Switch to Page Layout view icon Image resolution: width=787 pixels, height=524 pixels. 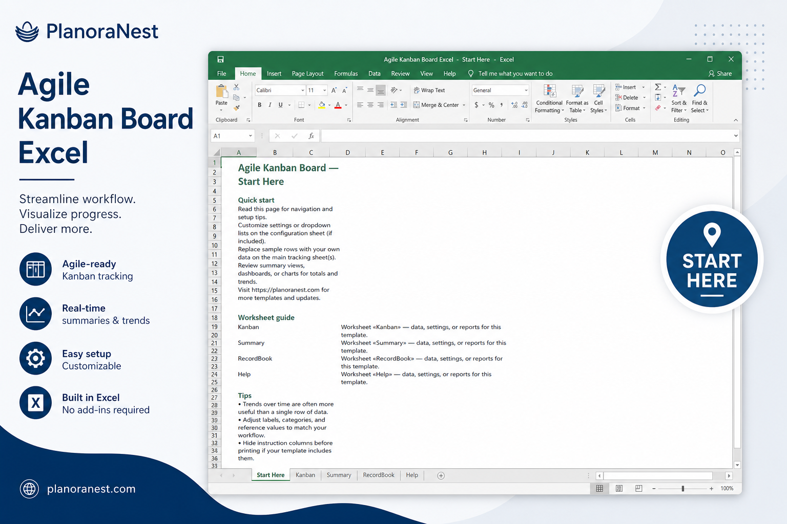619,489
